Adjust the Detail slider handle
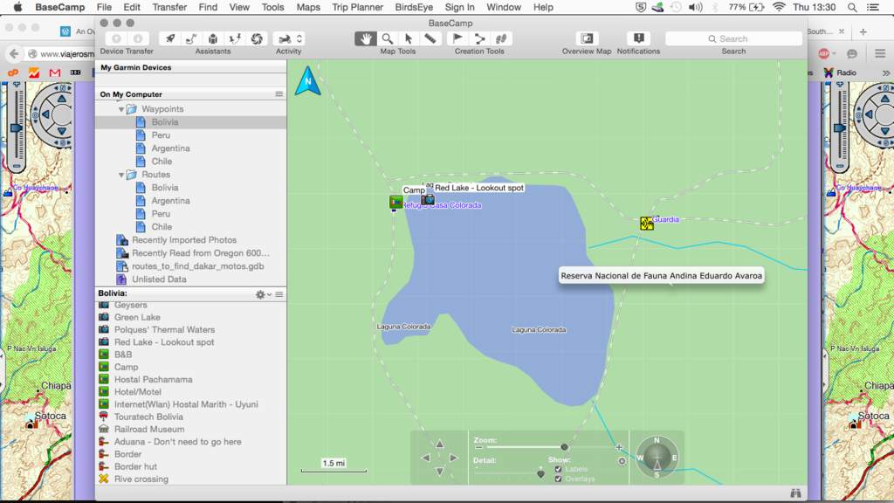894x503 pixels. pyautogui.click(x=540, y=473)
